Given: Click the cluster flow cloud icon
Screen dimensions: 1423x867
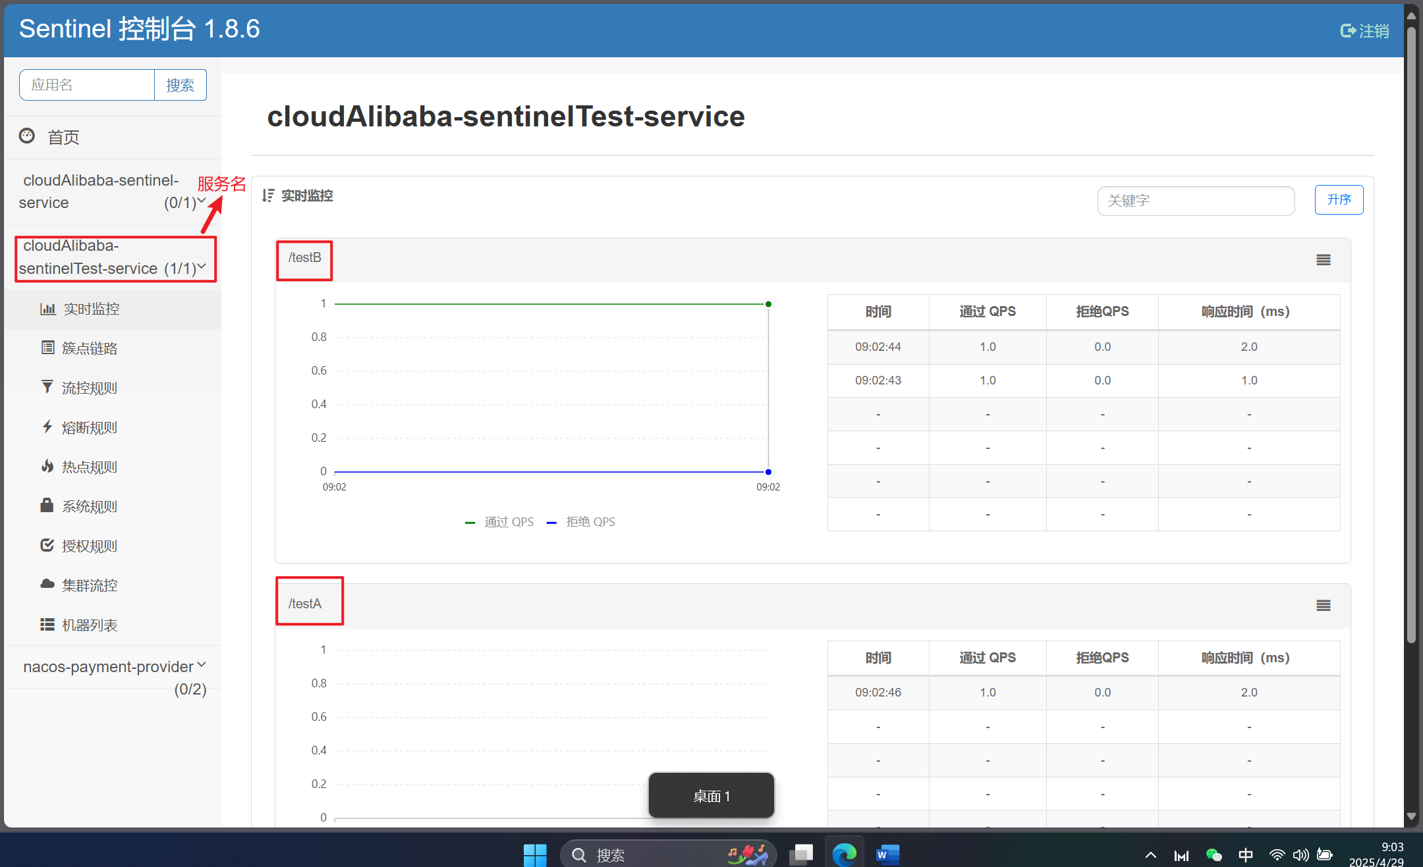Looking at the screenshot, I should 47,585.
